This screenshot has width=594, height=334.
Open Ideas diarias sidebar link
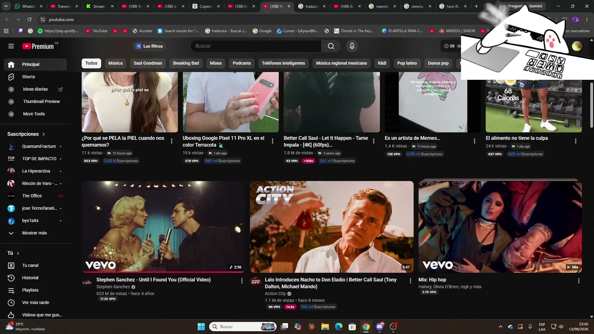[x=35, y=89]
